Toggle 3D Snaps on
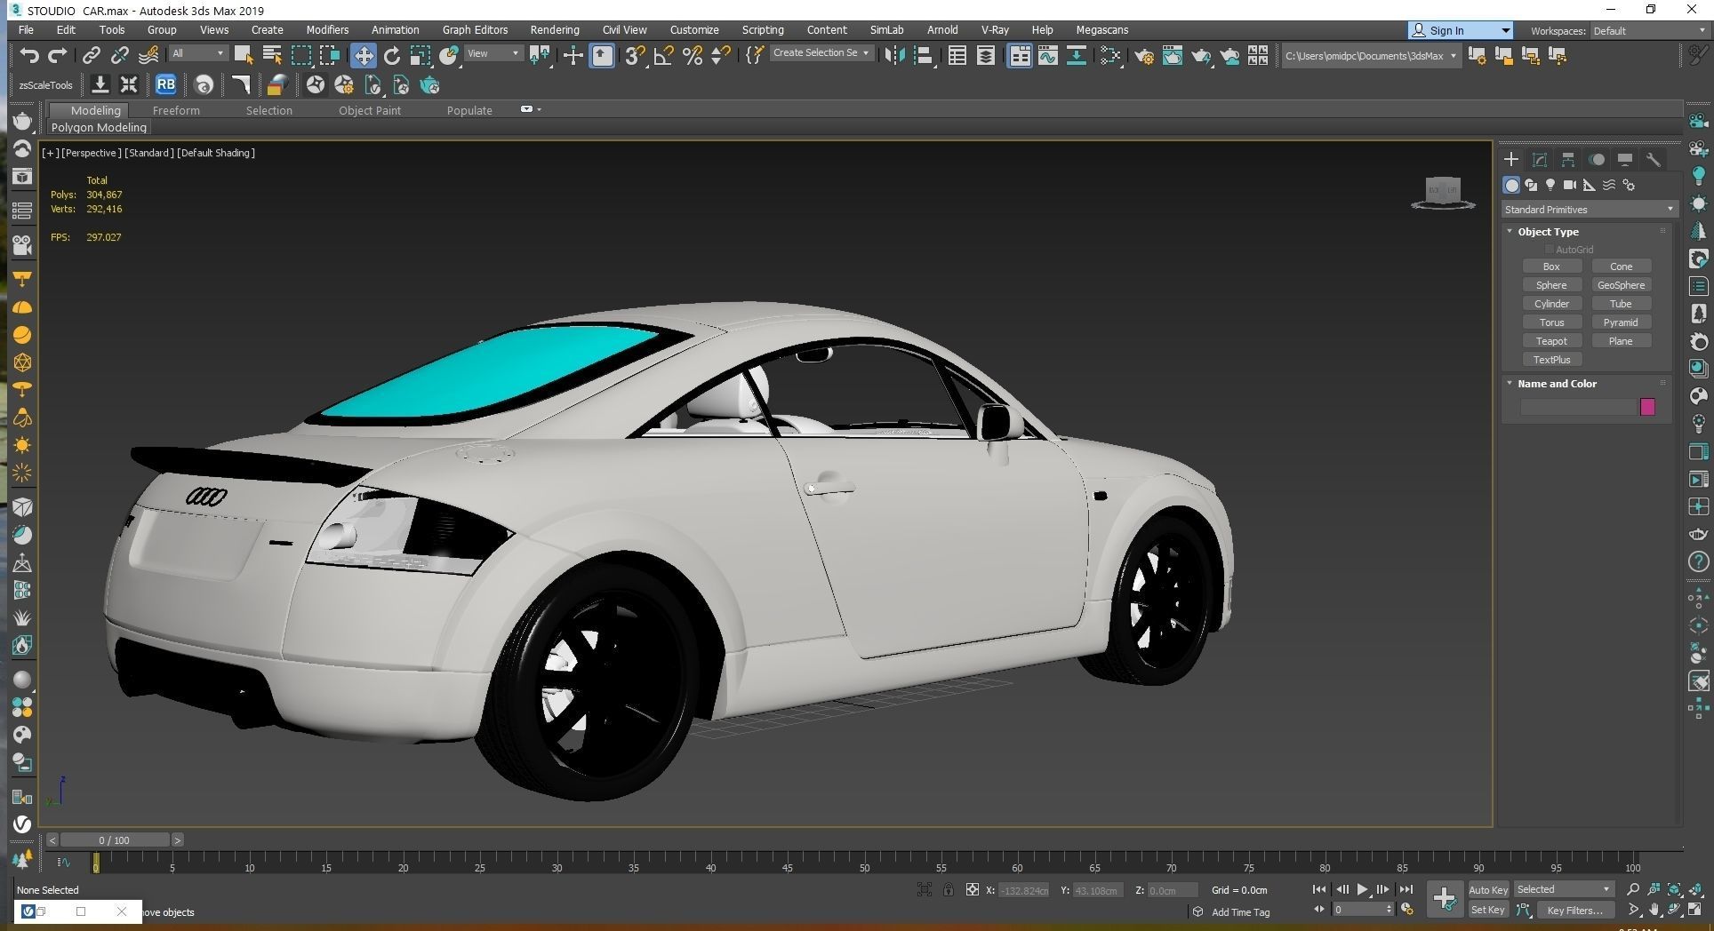 pyautogui.click(x=634, y=56)
